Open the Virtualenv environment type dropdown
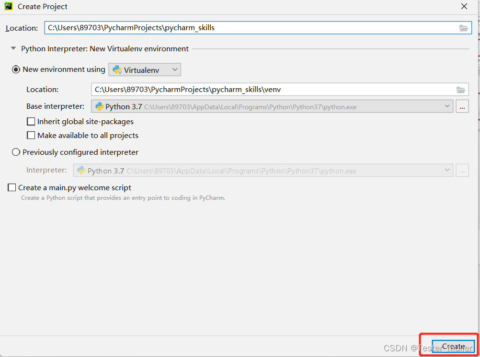The width and height of the screenshot is (480, 357). pos(145,70)
